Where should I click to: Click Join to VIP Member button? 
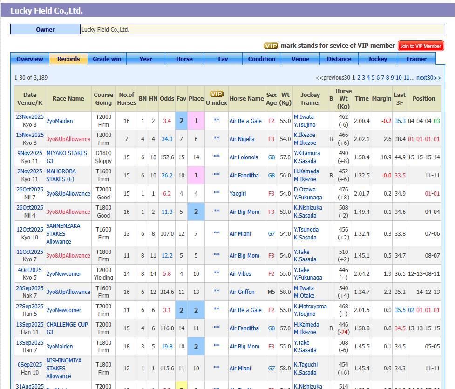coord(421,46)
